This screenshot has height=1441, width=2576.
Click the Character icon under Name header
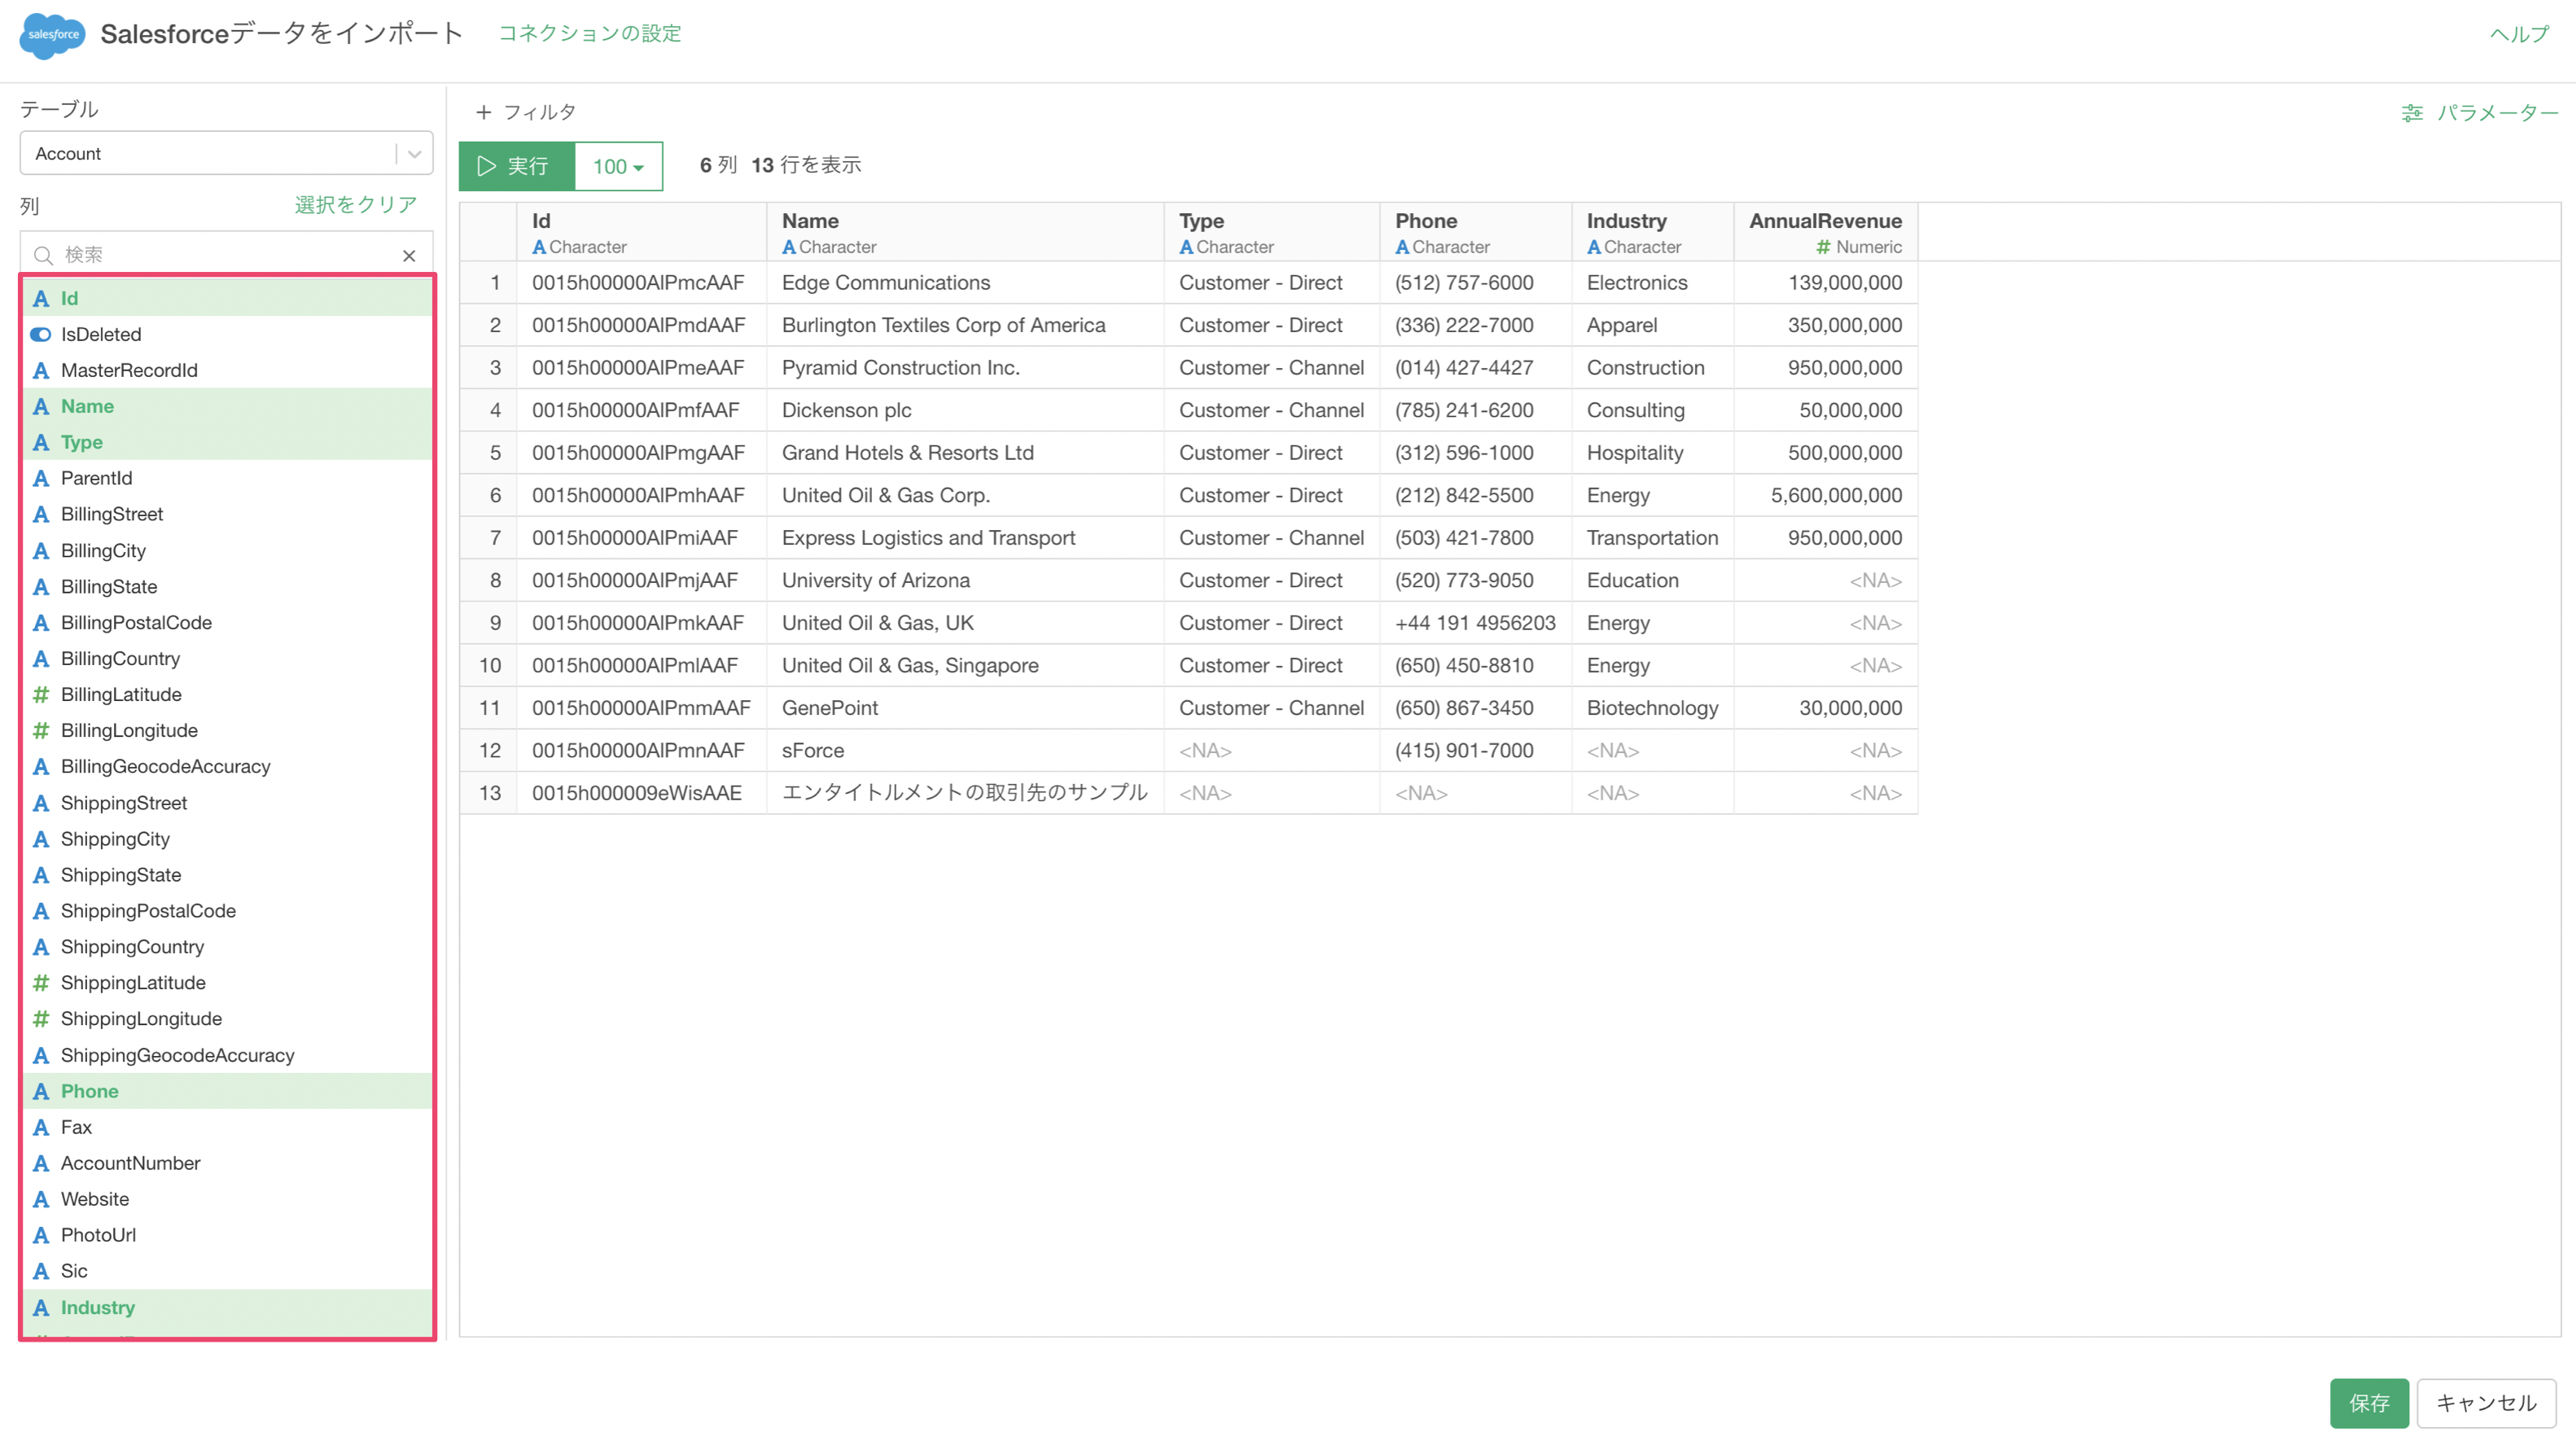(789, 247)
